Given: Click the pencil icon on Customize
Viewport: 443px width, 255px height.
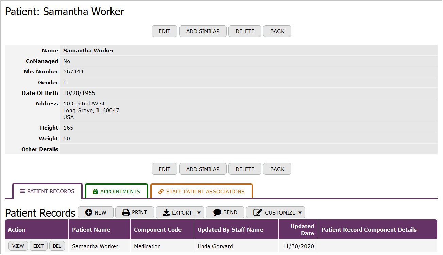Looking at the screenshot, I should coord(258,213).
